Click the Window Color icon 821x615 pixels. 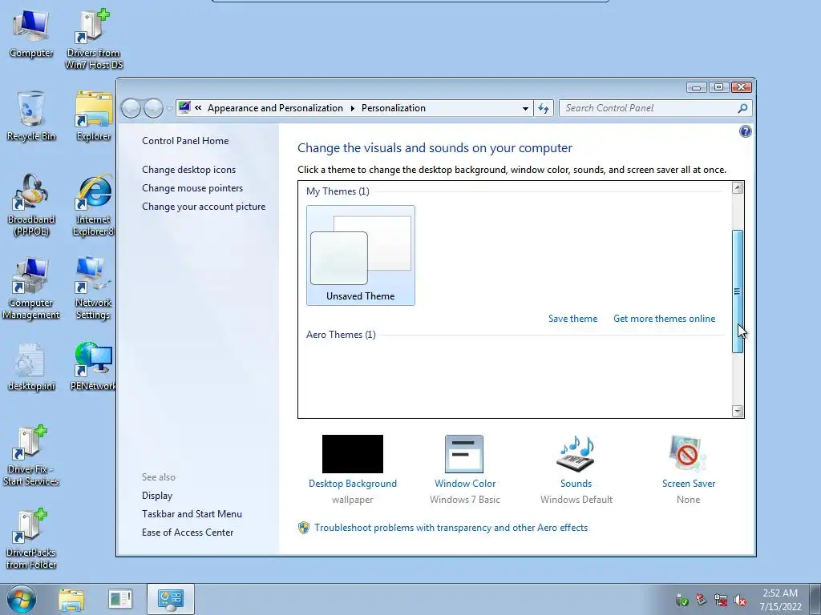pyautogui.click(x=464, y=454)
